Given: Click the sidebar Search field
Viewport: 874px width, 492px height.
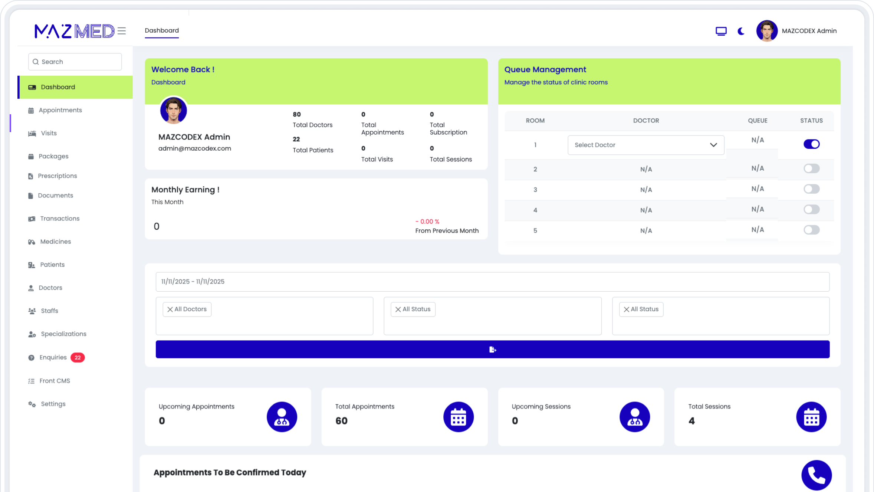Looking at the screenshot, I should (75, 62).
